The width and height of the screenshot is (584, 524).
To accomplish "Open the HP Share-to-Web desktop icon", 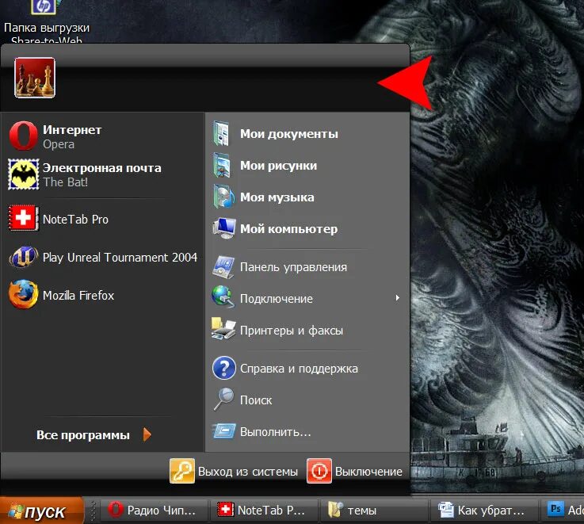I will click(x=44, y=6).
